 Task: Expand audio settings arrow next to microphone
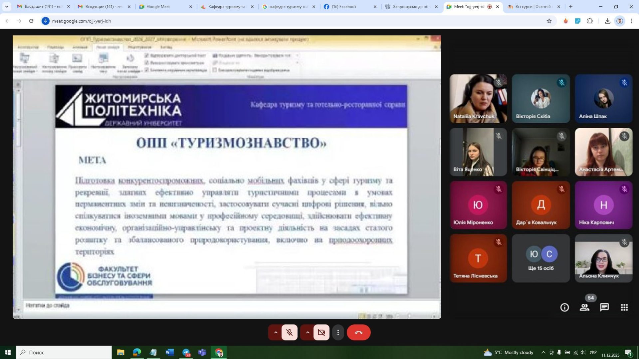pyautogui.click(x=276, y=332)
